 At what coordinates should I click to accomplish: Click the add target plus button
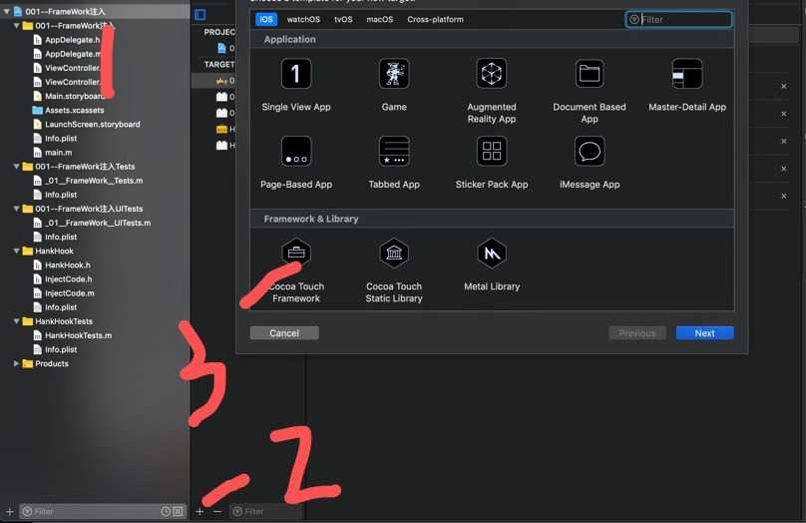200,511
